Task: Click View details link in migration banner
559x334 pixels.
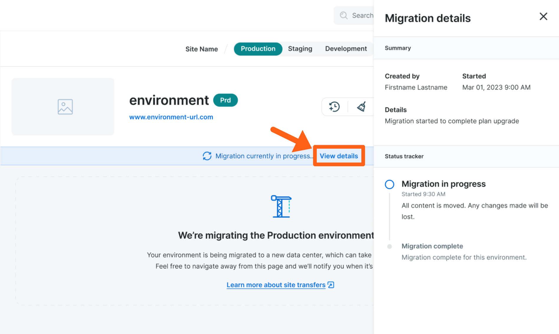Action: point(339,156)
